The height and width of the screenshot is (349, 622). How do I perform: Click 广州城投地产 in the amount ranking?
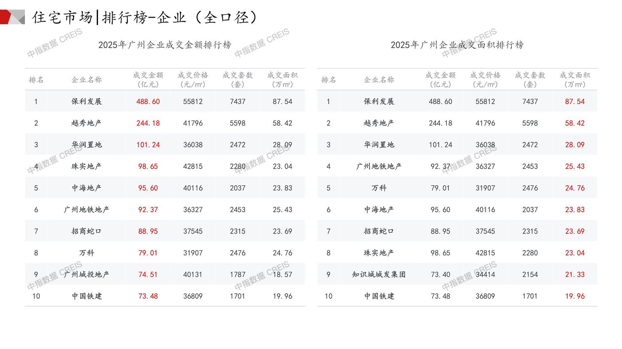[x=87, y=274]
